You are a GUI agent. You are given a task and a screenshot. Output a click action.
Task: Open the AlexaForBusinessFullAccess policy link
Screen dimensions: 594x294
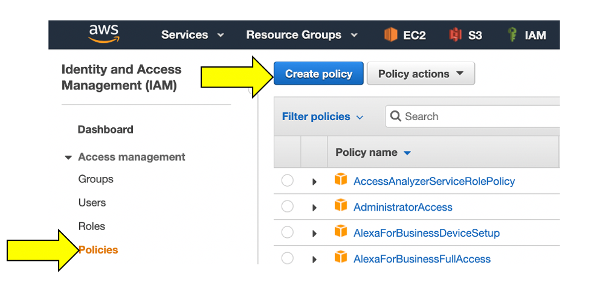[422, 259]
